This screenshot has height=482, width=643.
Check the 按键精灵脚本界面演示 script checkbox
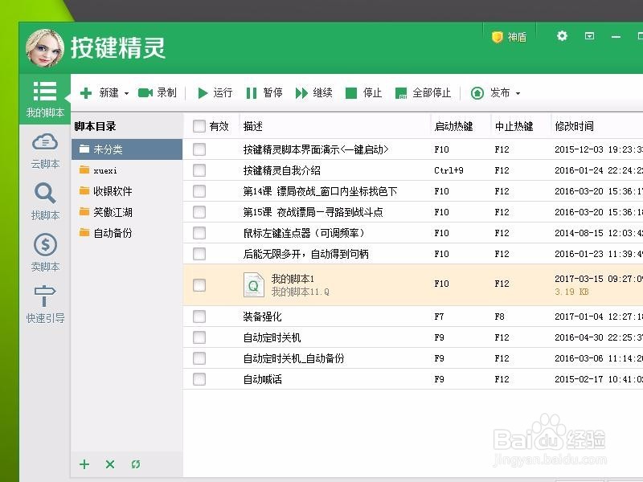199,149
